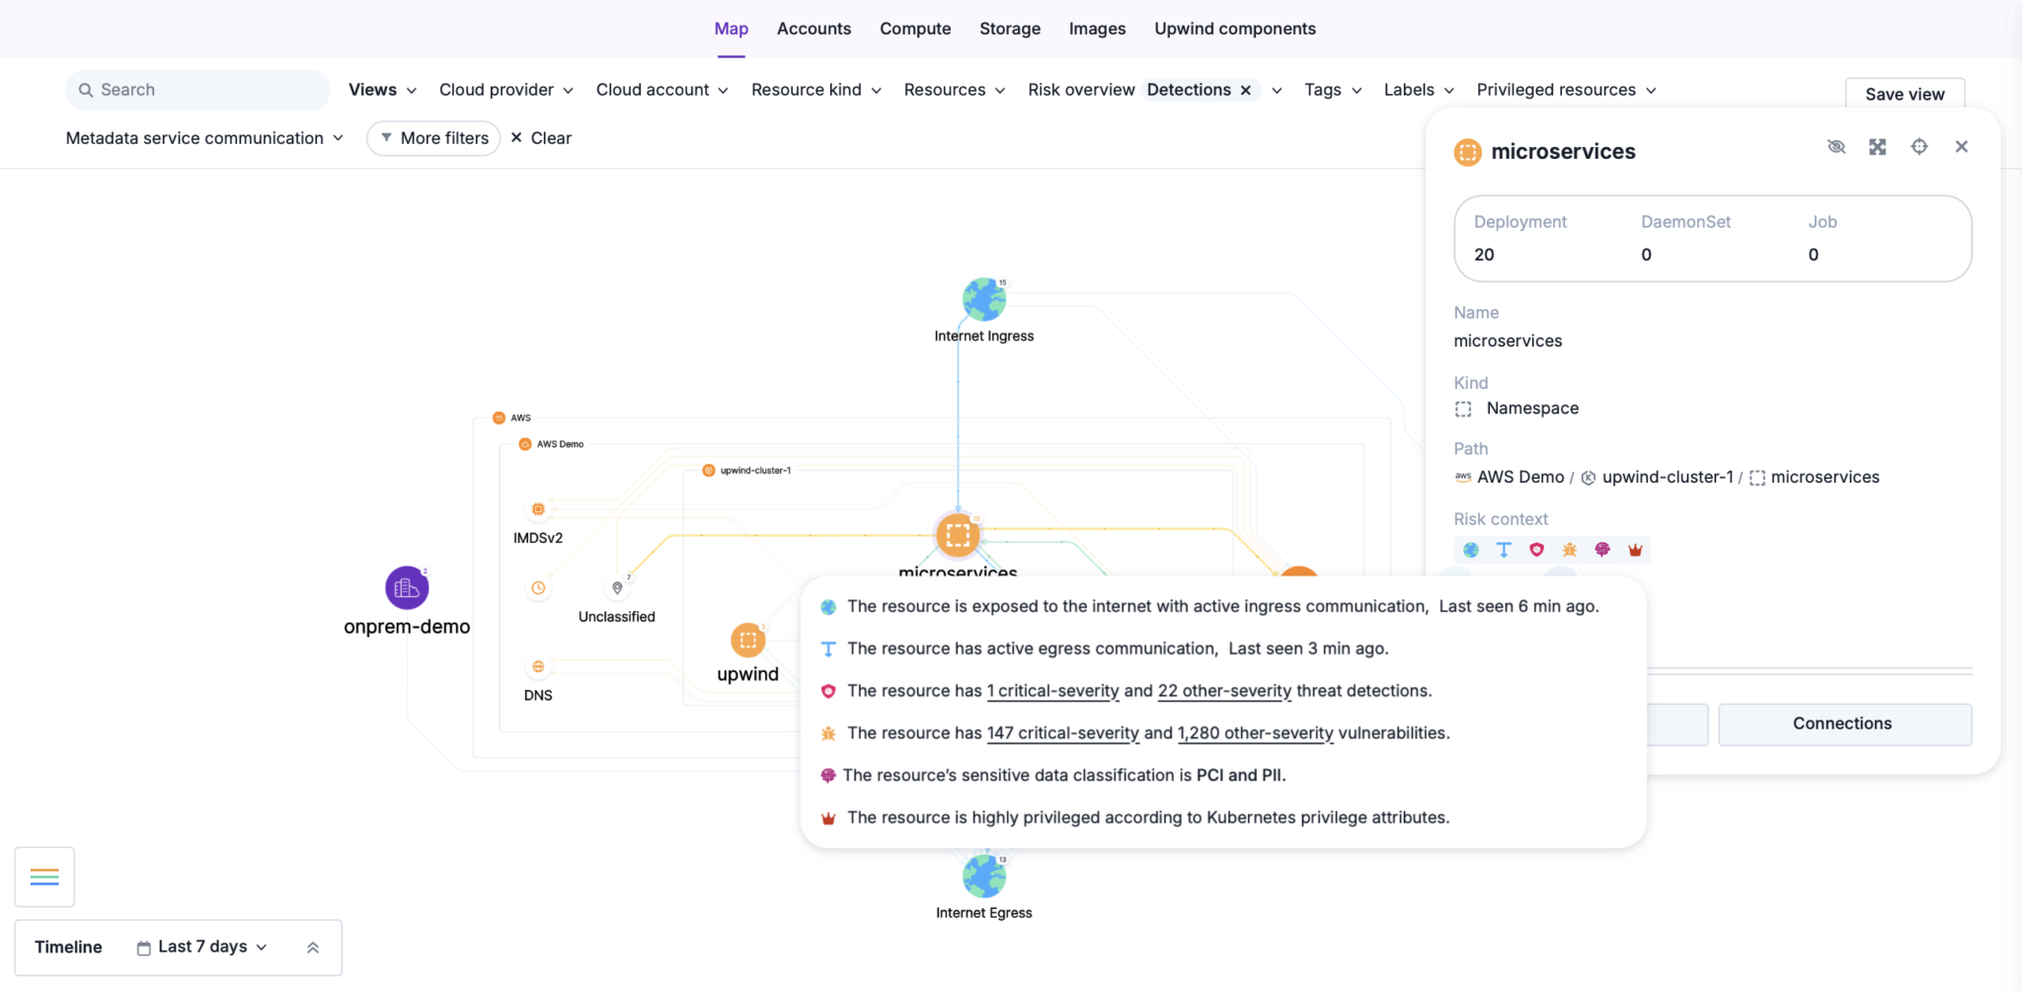
Task: Open the Last 7 days timeline range
Action: pos(202,947)
